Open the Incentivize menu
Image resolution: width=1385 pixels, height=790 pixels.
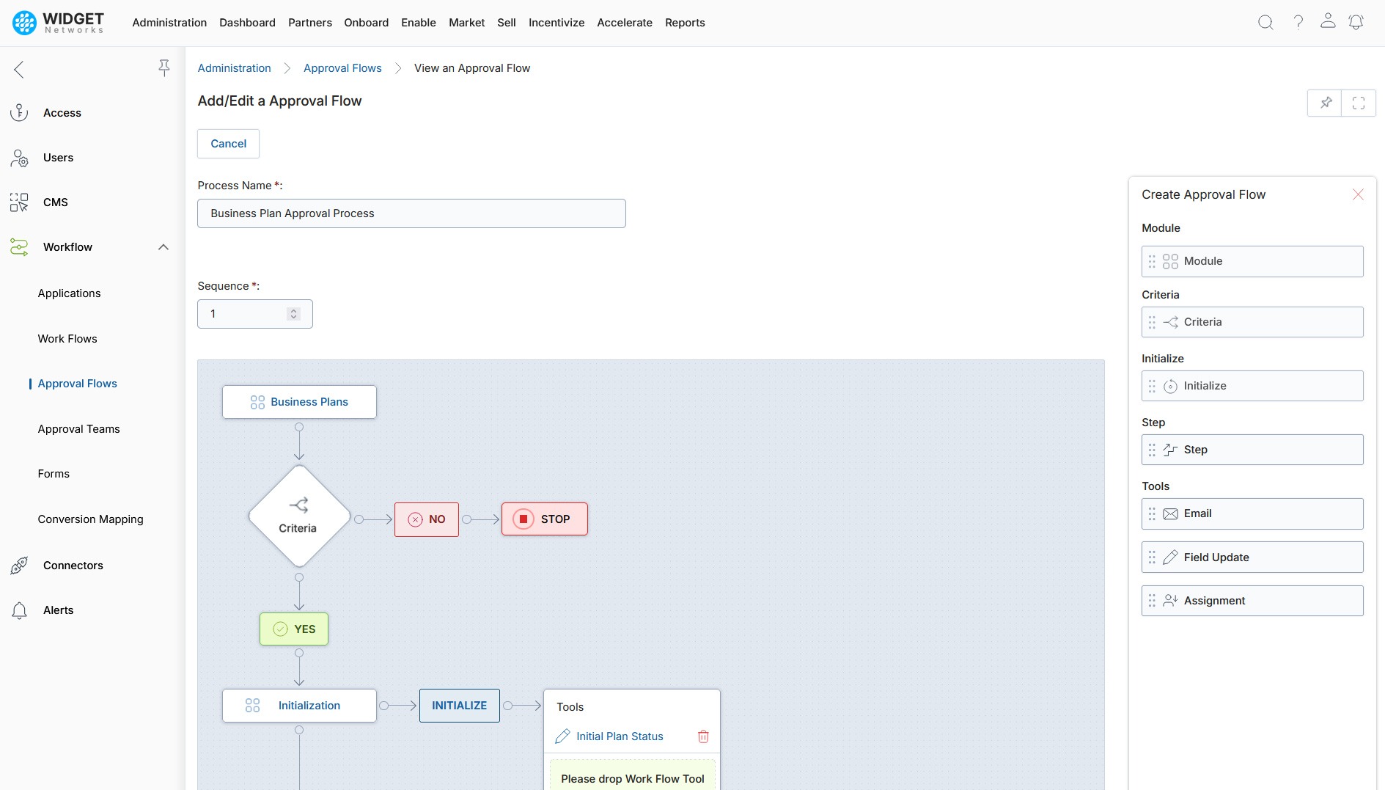556,23
